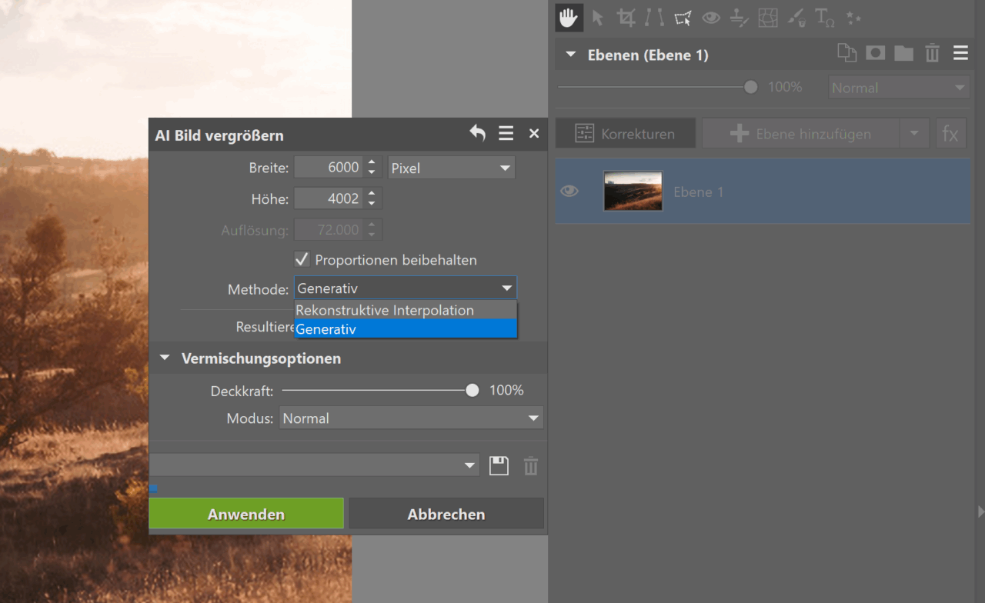Click the Deckkraft slider handle
Screen dimensions: 985x603
(x=472, y=391)
